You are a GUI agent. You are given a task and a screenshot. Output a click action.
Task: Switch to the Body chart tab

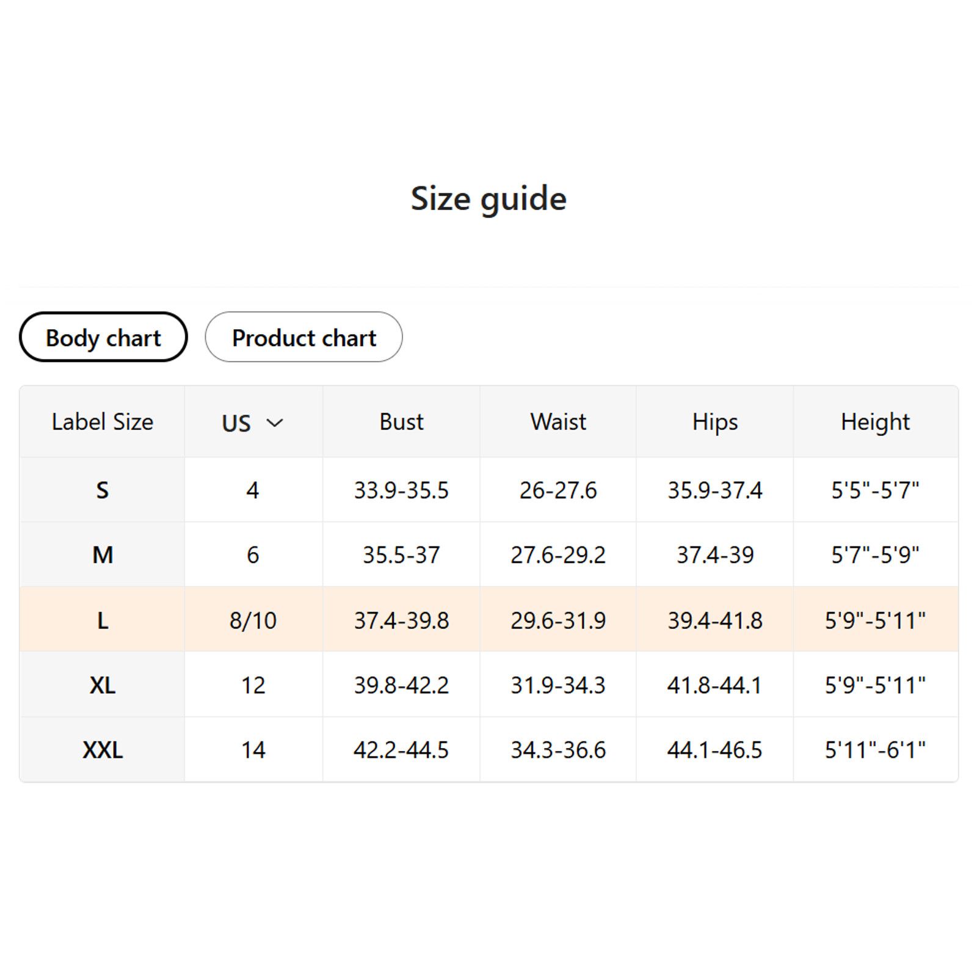(103, 337)
